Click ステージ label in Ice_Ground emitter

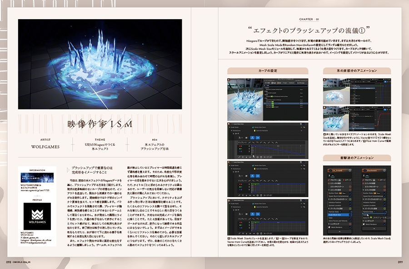348,180
